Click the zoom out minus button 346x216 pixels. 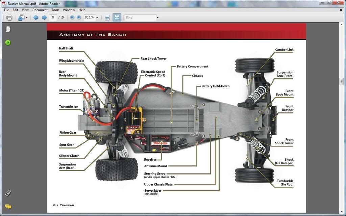72,18
